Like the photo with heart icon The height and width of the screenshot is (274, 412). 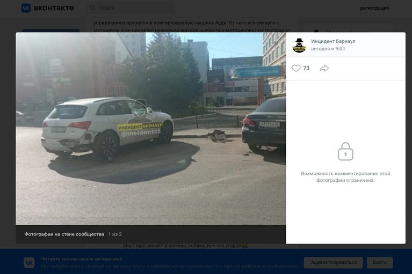296,68
